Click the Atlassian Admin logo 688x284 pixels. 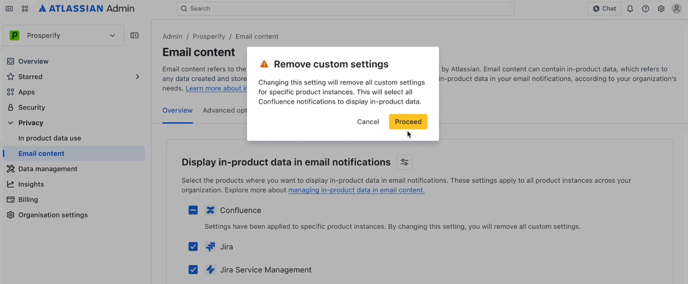pyautogui.click(x=87, y=9)
